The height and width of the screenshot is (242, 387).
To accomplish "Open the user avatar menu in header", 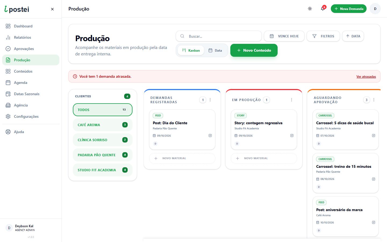I will [x=375, y=9].
